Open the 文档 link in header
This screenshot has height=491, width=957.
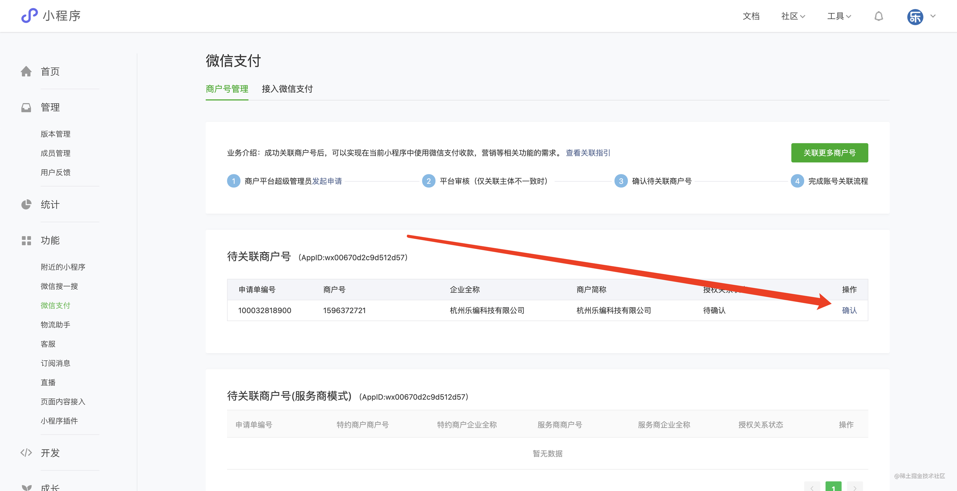(751, 16)
